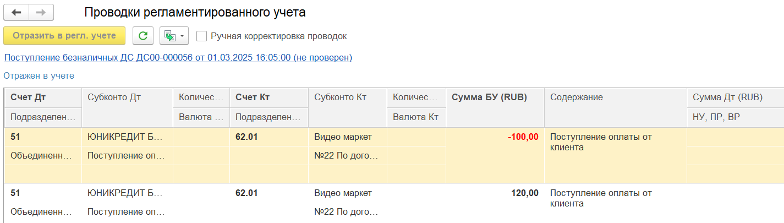
Task: Sort by Счет Дт column header
Action: (43, 97)
